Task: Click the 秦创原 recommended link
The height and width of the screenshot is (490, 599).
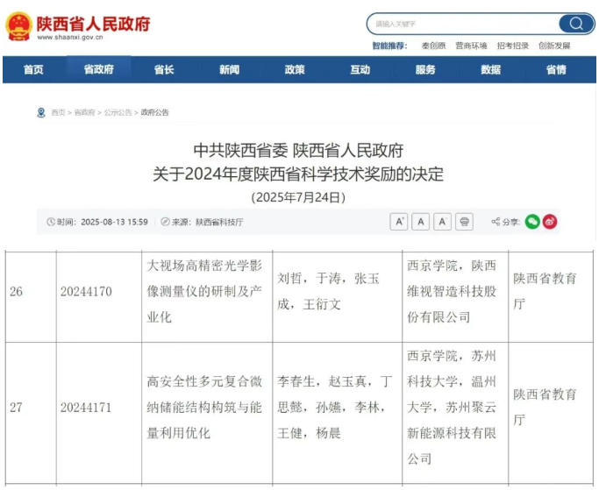Action: pos(433,46)
